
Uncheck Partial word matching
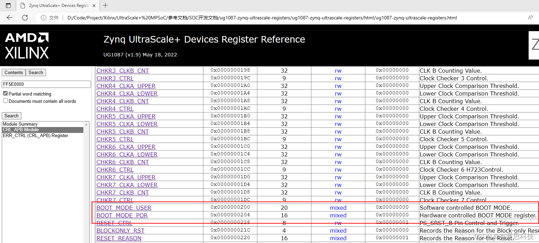coord(5,92)
